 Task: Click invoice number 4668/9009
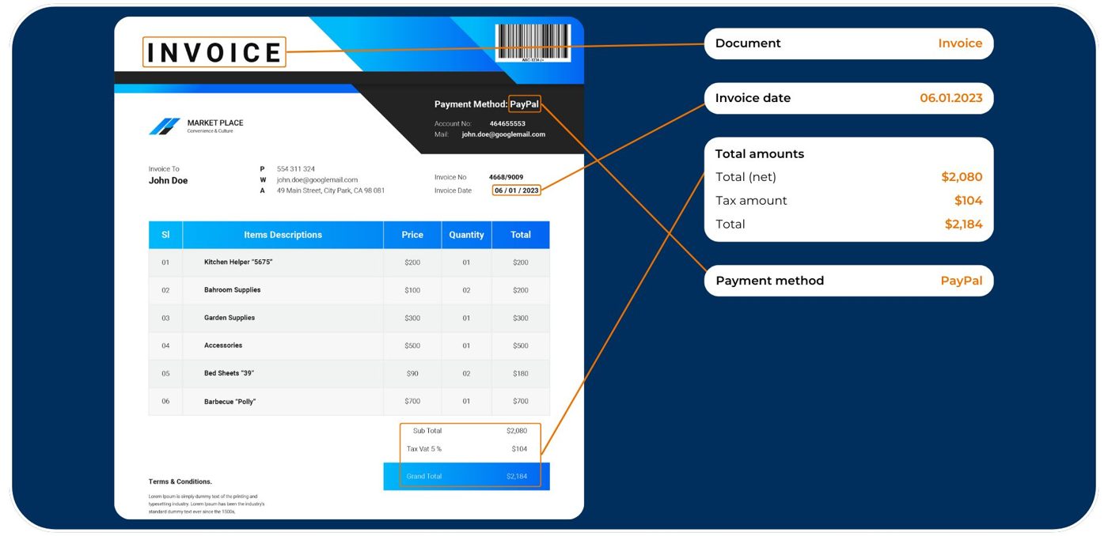[506, 177]
